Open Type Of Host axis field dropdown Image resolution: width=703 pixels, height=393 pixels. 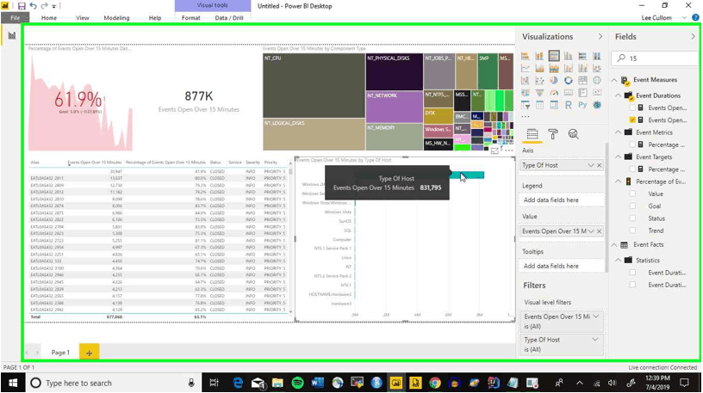[x=591, y=166]
